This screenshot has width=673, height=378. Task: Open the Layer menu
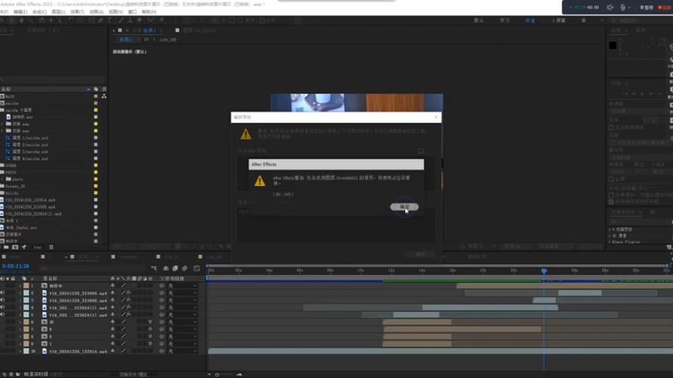(58, 12)
